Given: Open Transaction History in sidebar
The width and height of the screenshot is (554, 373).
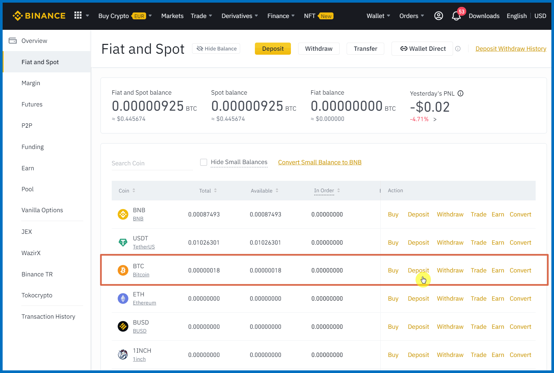Looking at the screenshot, I should pyautogui.click(x=48, y=317).
